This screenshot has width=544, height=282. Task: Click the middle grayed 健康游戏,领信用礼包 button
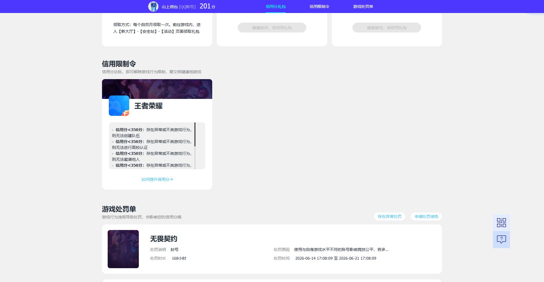272,28
